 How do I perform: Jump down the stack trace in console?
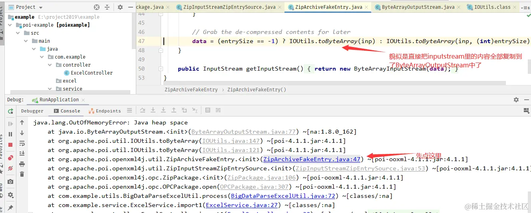(22, 133)
